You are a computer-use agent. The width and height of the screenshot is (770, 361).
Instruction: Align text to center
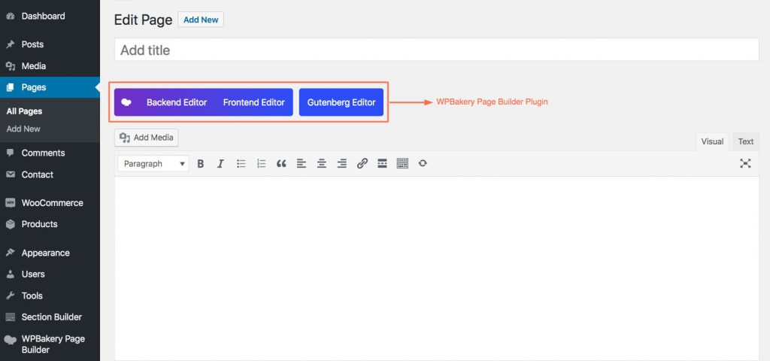point(322,163)
